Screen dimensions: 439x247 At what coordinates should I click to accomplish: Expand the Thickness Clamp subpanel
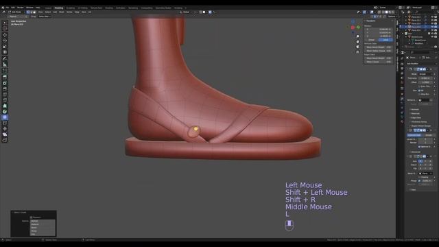click(418, 122)
